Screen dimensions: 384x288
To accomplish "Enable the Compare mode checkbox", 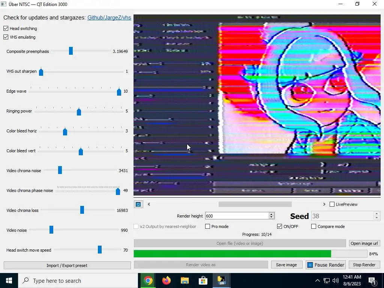I will [313, 226].
